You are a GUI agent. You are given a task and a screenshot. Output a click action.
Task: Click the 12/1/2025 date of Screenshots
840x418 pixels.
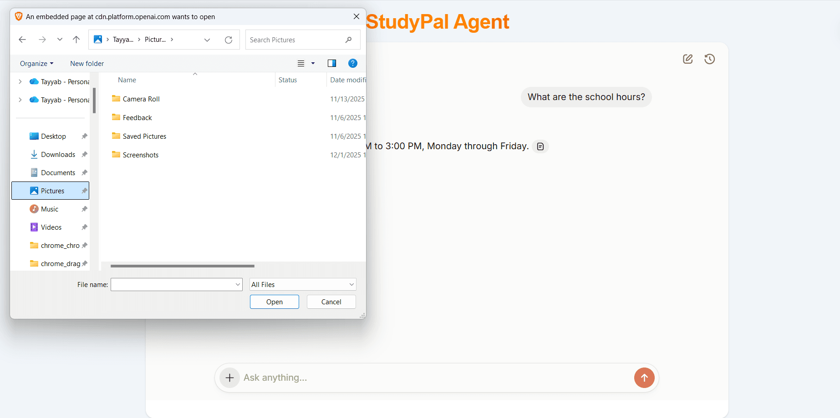347,155
